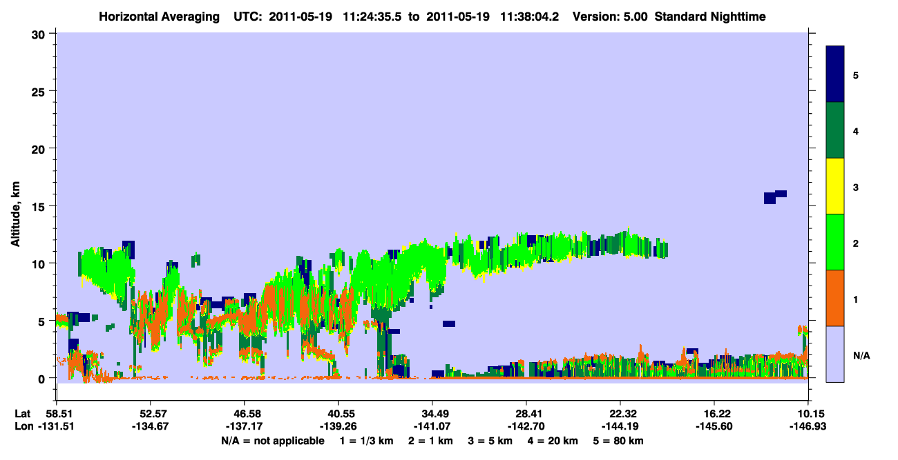Click longitude value -137.17
The image size is (898, 460).
[x=245, y=426]
